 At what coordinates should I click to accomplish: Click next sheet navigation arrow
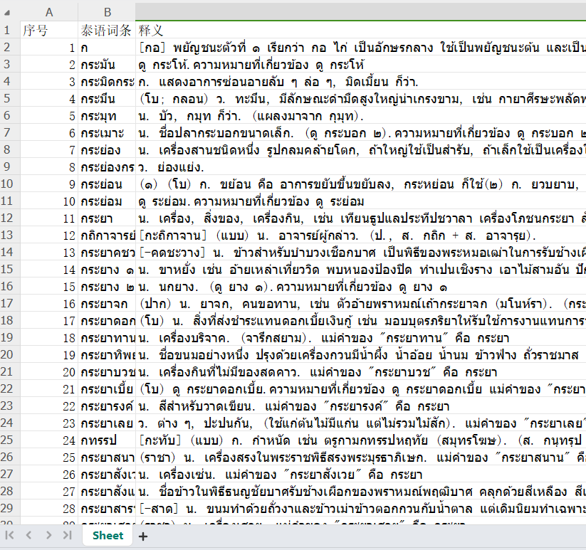pos(48,536)
